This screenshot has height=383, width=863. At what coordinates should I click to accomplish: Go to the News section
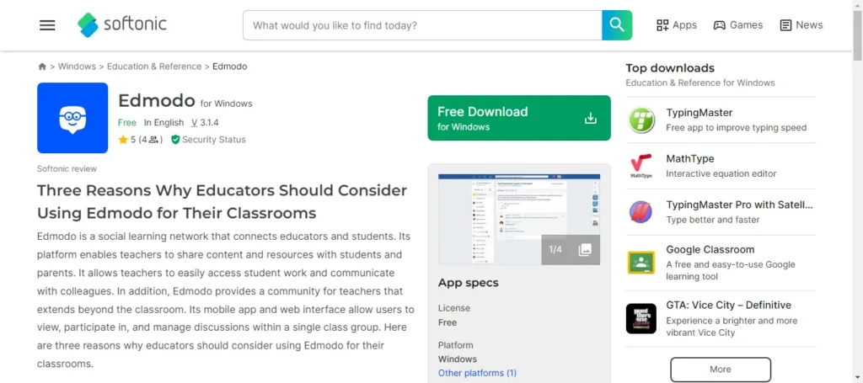801,25
